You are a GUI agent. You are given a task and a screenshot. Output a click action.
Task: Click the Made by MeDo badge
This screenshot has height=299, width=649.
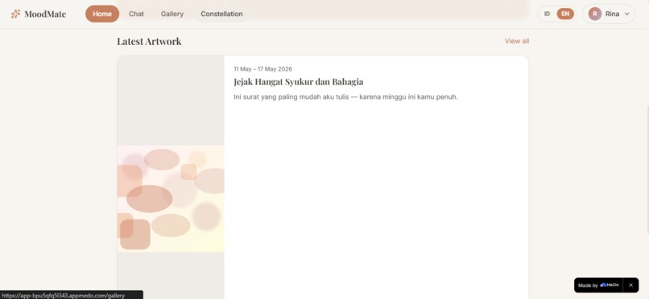pyautogui.click(x=598, y=285)
